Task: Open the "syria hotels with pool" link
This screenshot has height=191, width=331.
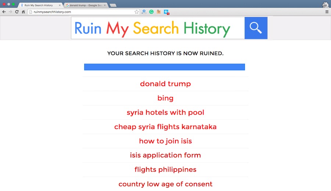Action: pyautogui.click(x=165, y=112)
